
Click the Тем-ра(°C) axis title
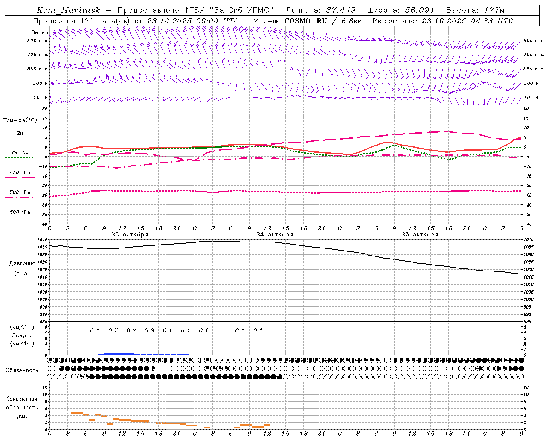20,121
